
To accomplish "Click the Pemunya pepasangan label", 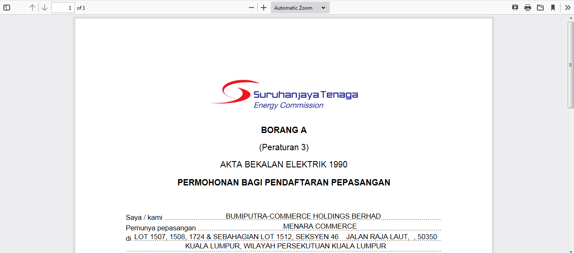I will pyautogui.click(x=161, y=228).
